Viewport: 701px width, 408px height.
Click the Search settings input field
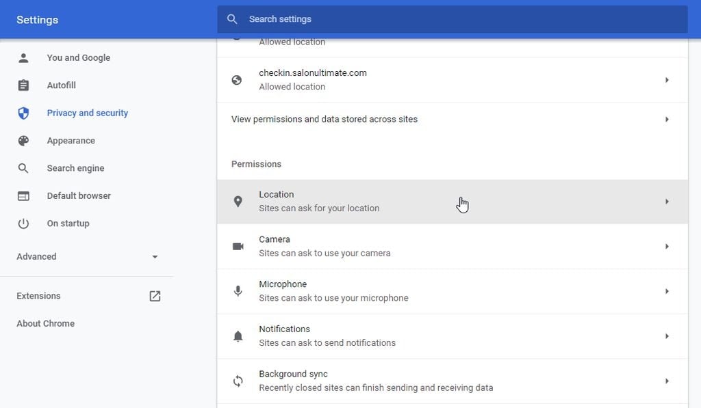(x=452, y=19)
